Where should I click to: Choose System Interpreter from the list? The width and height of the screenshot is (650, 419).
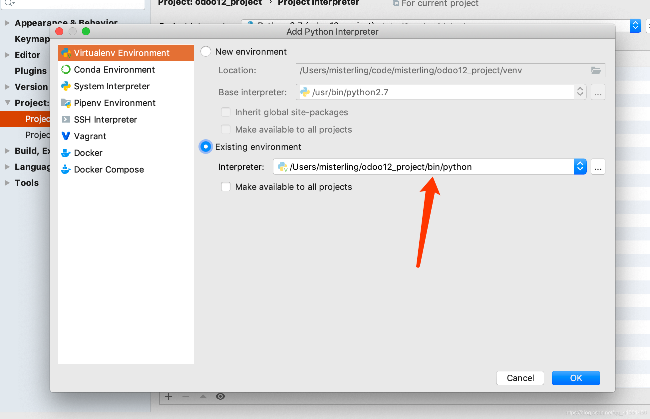[126, 86]
